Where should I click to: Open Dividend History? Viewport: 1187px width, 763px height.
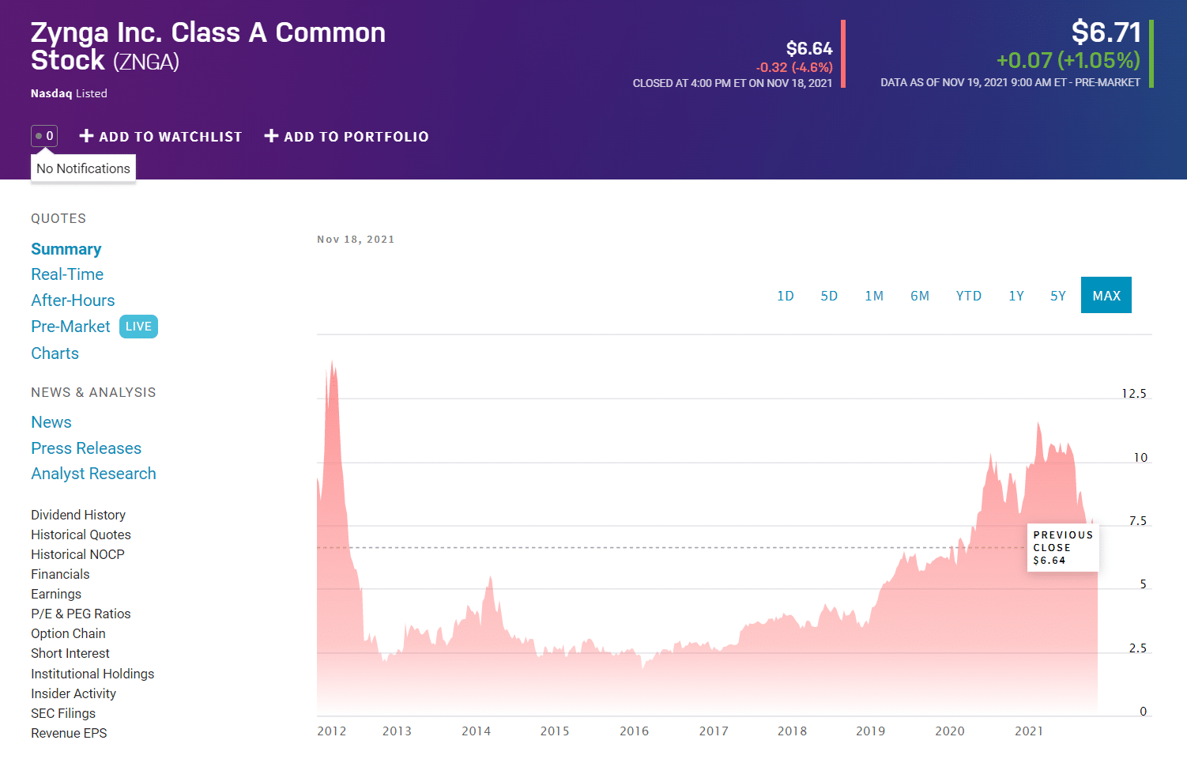[x=78, y=515]
